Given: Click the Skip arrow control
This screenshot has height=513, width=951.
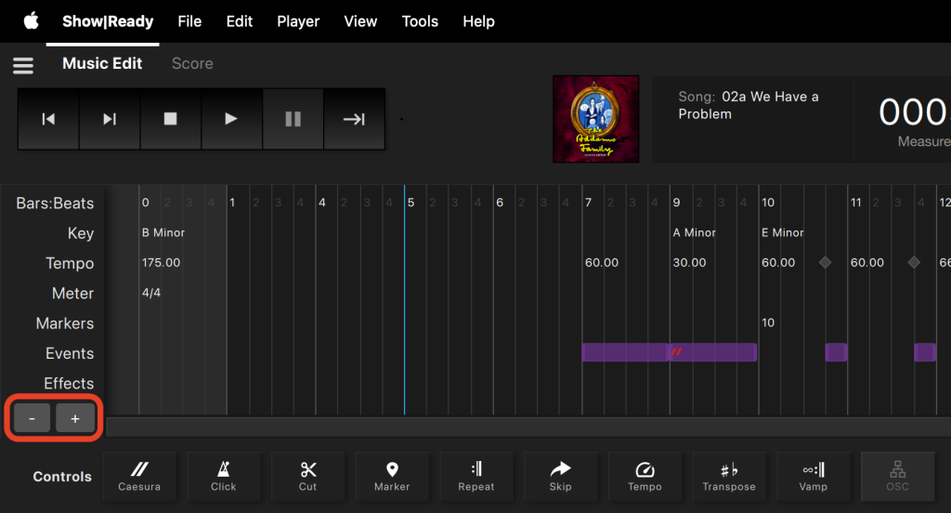Looking at the screenshot, I should tap(560, 476).
